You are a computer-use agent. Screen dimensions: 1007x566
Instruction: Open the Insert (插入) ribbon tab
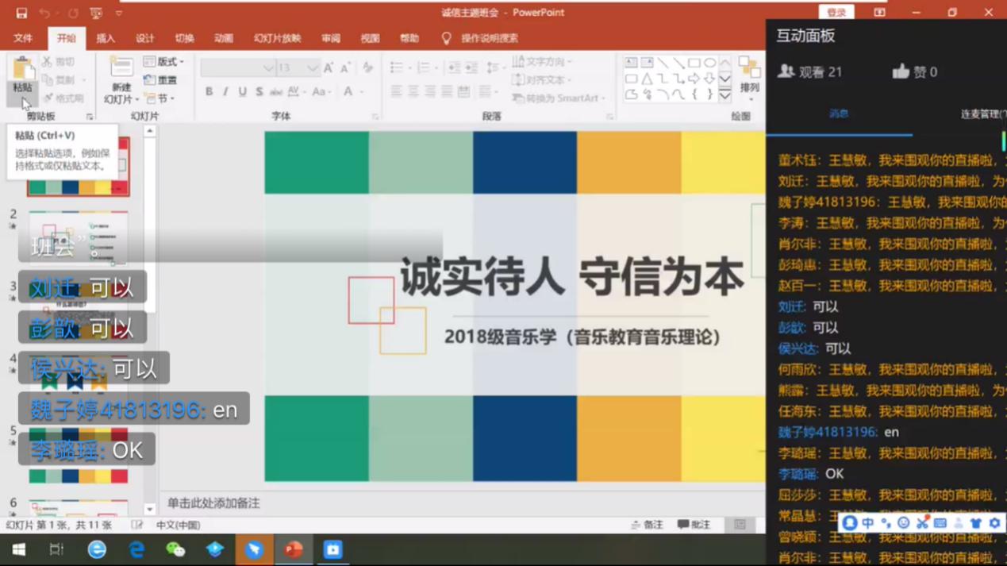pos(106,38)
